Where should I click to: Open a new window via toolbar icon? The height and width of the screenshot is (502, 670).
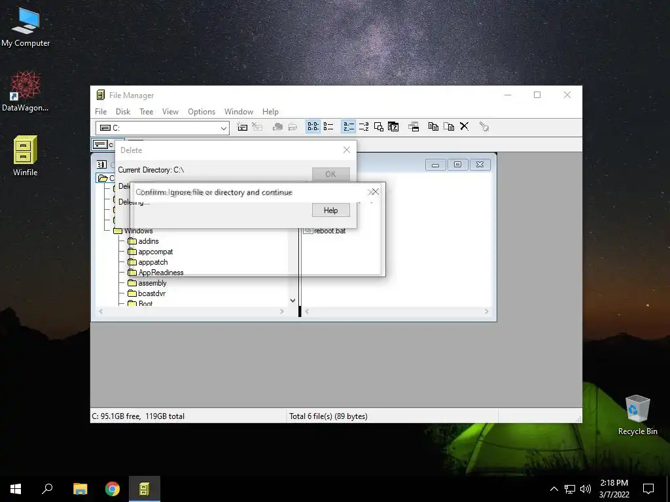(414, 127)
